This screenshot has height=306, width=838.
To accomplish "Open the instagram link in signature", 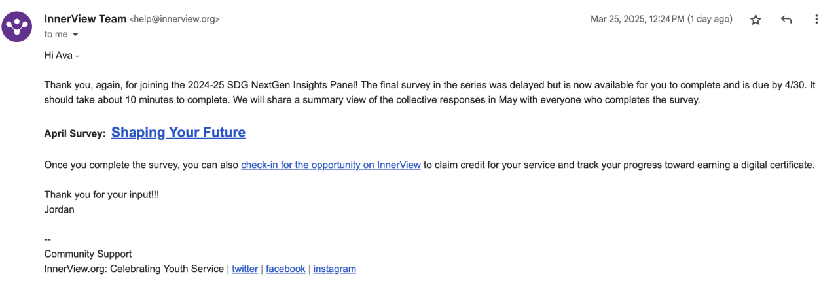I will coord(335,269).
